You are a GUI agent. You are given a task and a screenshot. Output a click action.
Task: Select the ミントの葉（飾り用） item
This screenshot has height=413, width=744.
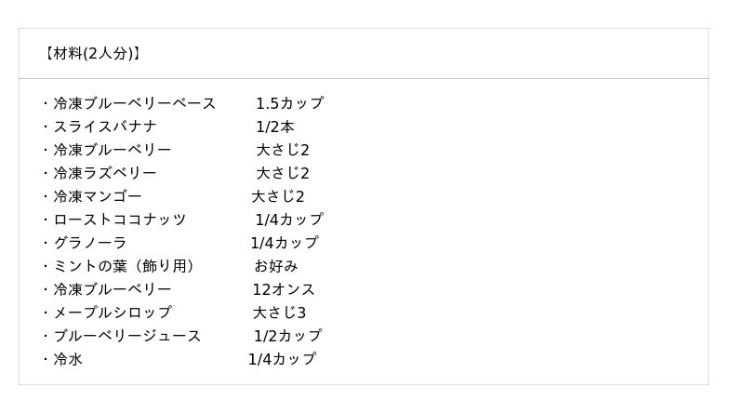[124, 266]
